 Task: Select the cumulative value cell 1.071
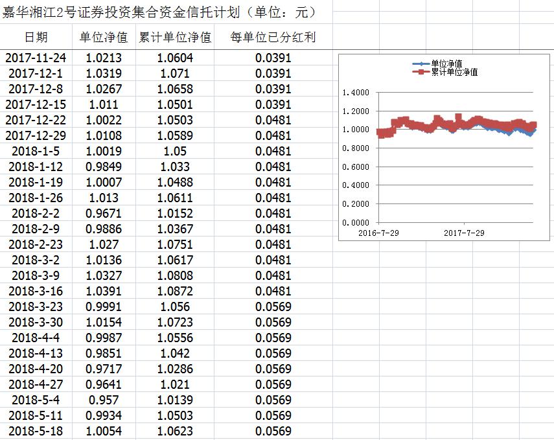click(175, 73)
